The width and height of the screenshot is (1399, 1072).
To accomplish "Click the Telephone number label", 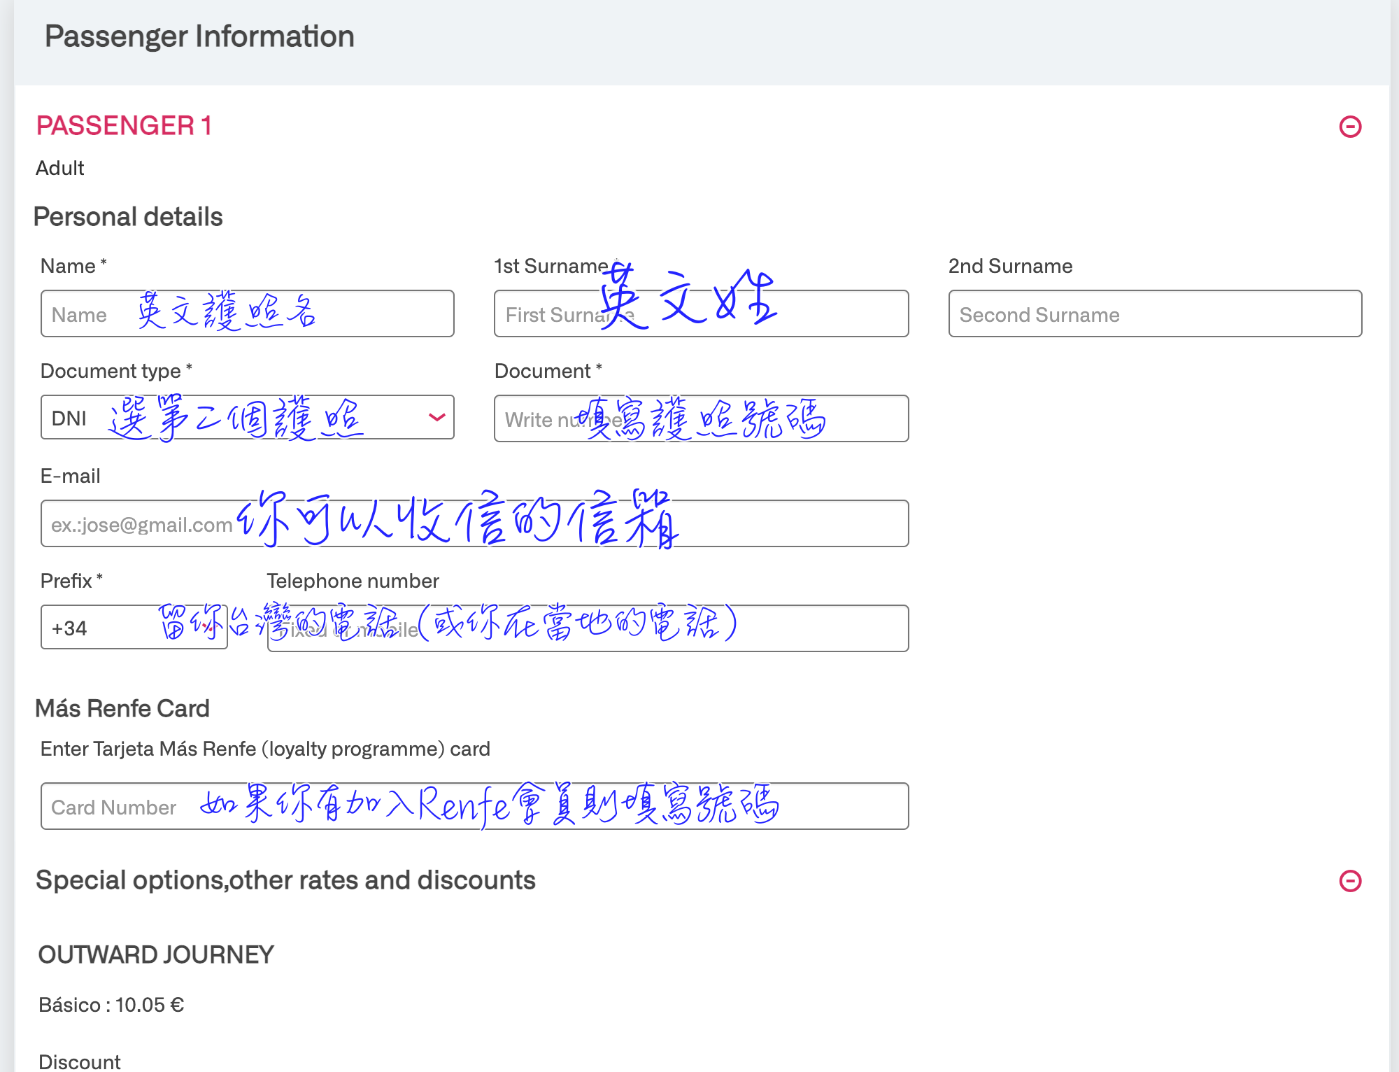I will [353, 581].
